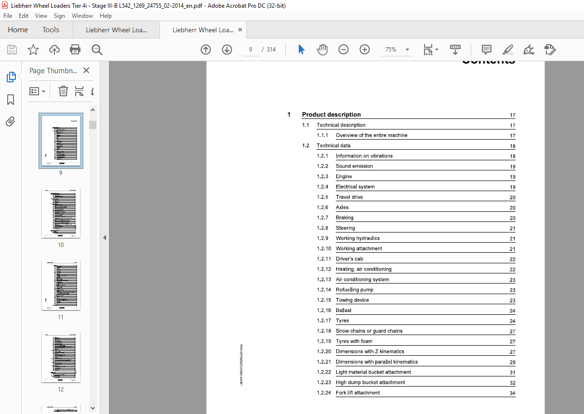Select the arrow Selection tool
This screenshot has height=414, width=584.
click(x=301, y=50)
